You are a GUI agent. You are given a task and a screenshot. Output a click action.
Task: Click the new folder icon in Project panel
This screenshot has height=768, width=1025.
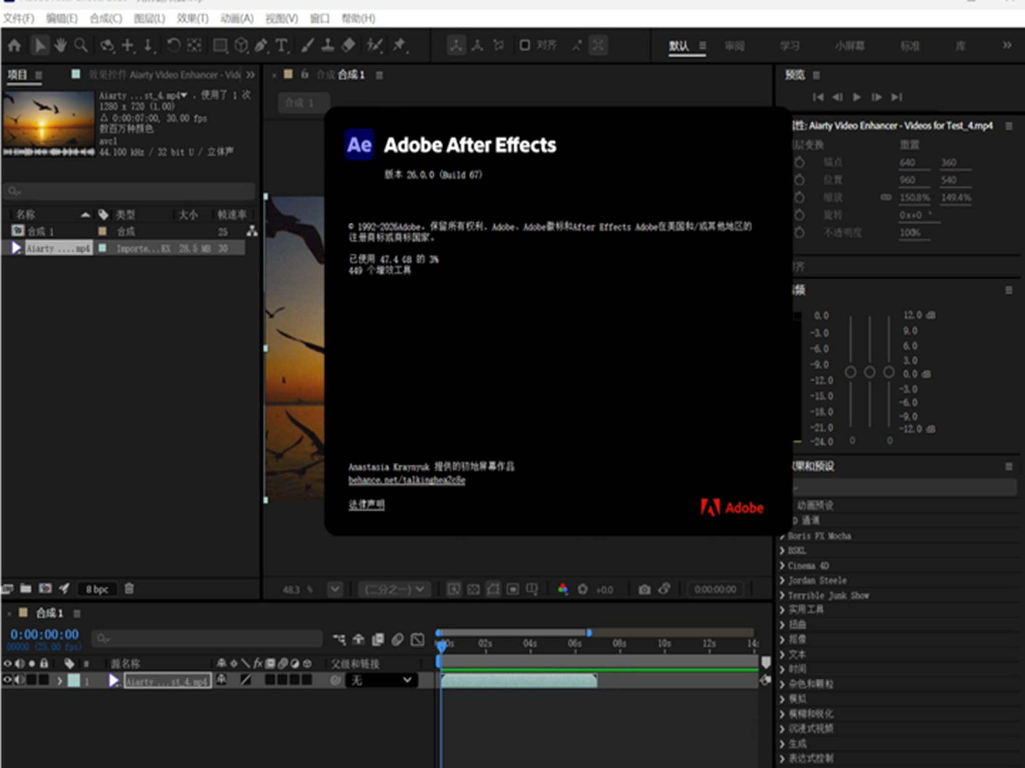(26, 589)
